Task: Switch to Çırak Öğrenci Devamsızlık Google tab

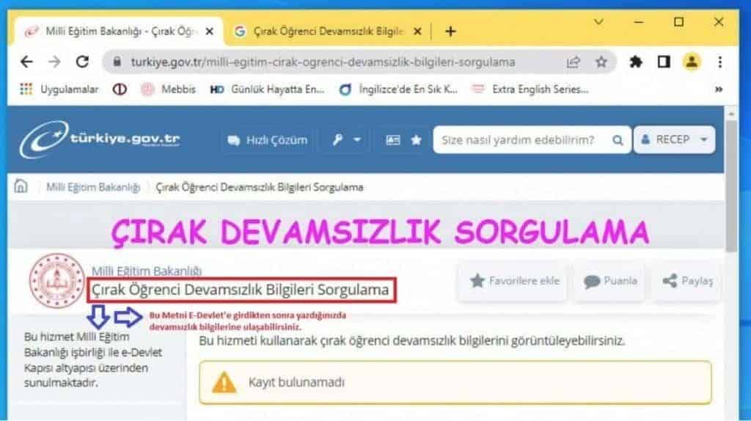Action: [328, 32]
